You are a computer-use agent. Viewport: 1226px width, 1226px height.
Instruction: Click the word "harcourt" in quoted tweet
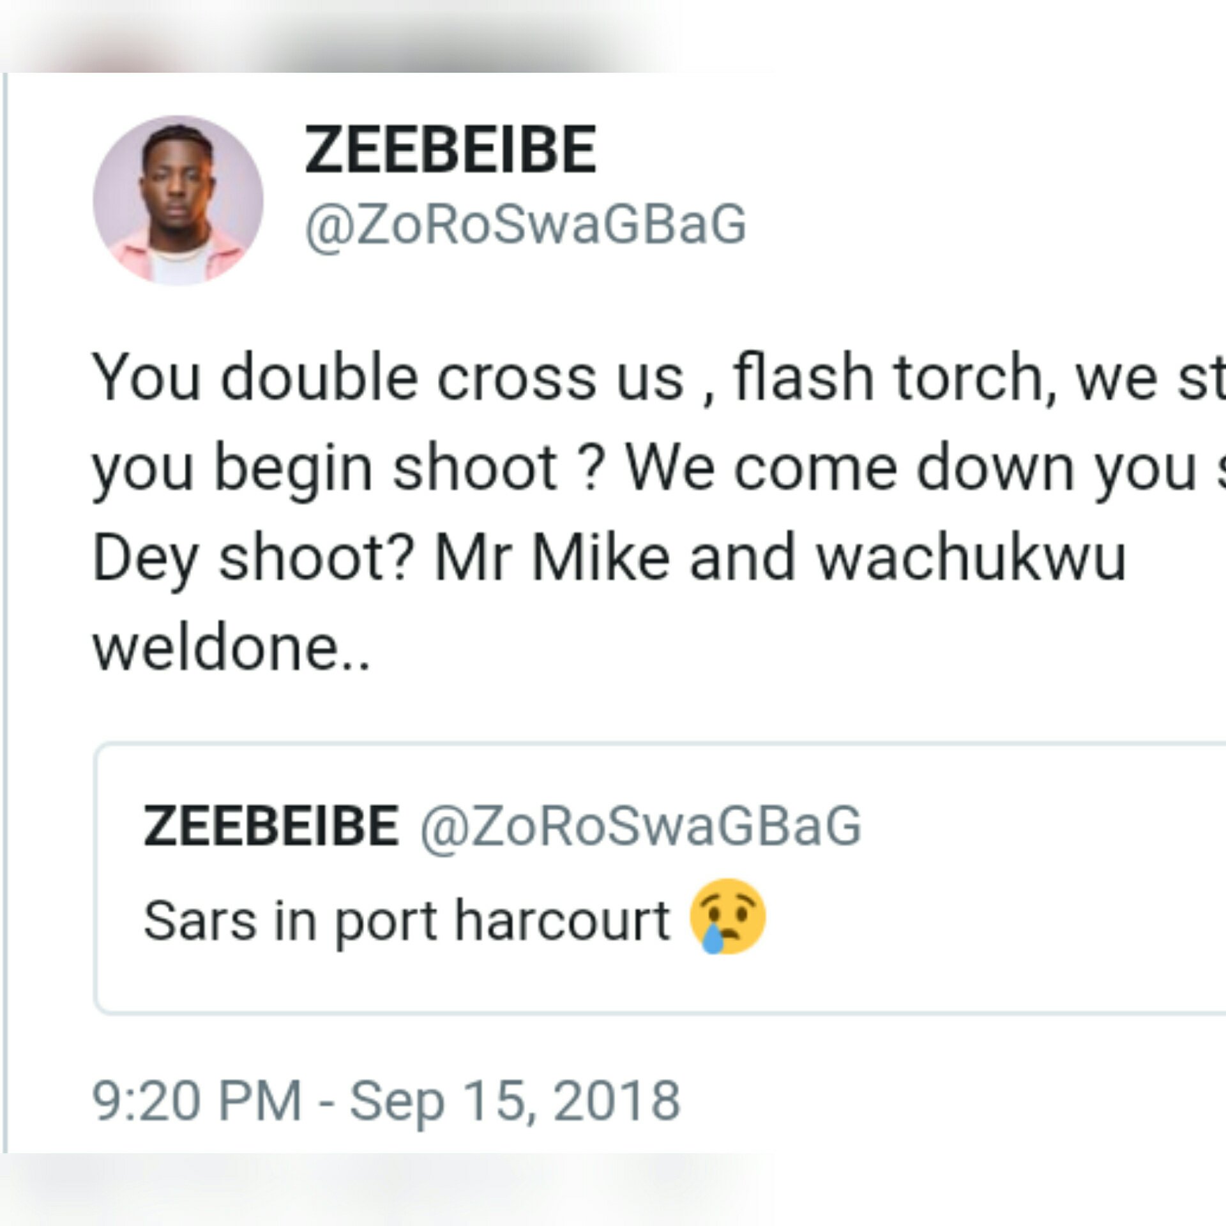coord(563,921)
